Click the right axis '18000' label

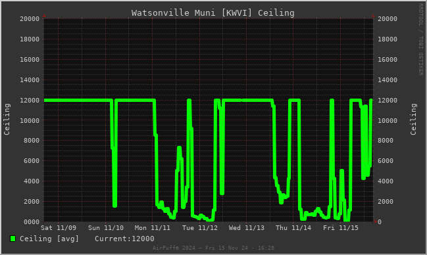388,39
